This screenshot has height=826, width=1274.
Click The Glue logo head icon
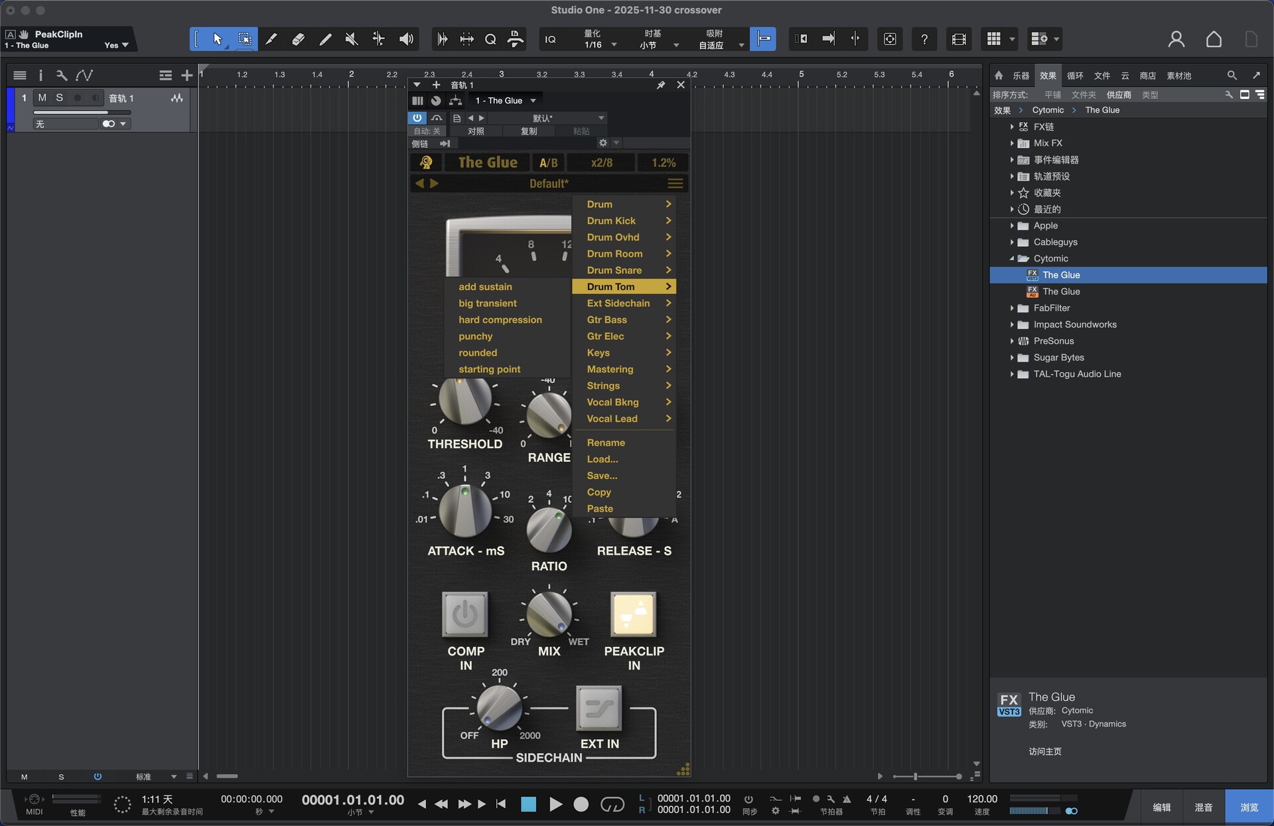pos(426,163)
